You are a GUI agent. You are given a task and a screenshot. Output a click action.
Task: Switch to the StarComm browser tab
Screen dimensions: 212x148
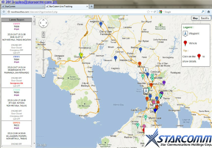click(x=23, y=6)
